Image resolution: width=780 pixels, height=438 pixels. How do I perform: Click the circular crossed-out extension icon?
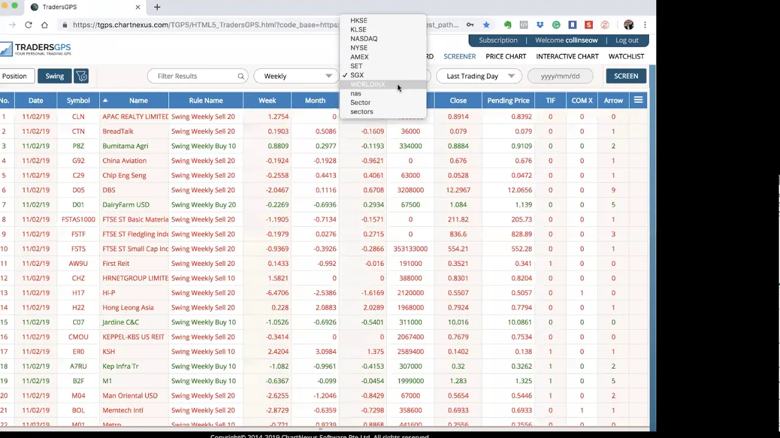(x=605, y=25)
